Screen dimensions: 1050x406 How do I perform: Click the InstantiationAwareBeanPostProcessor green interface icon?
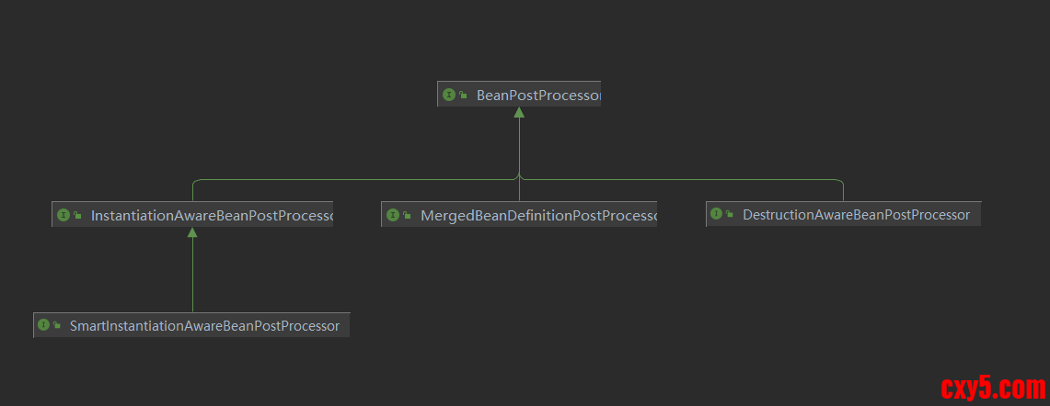pos(63,215)
